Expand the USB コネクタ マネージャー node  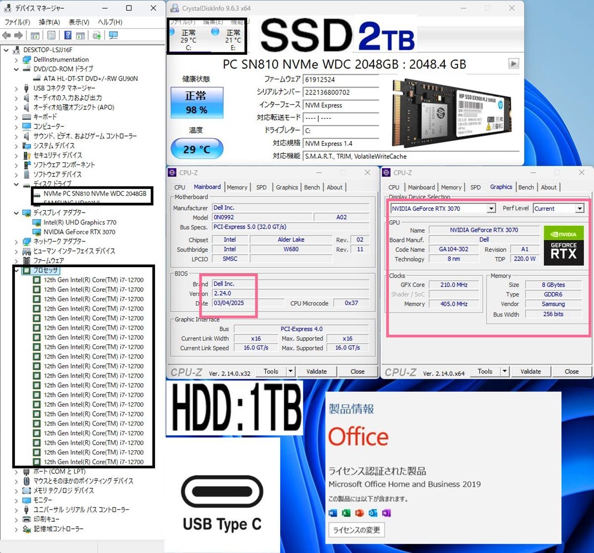16,88
